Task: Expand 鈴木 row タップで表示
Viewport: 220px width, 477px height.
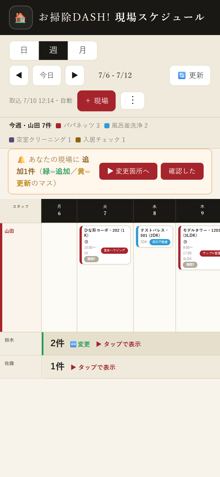Action: coord(118,344)
